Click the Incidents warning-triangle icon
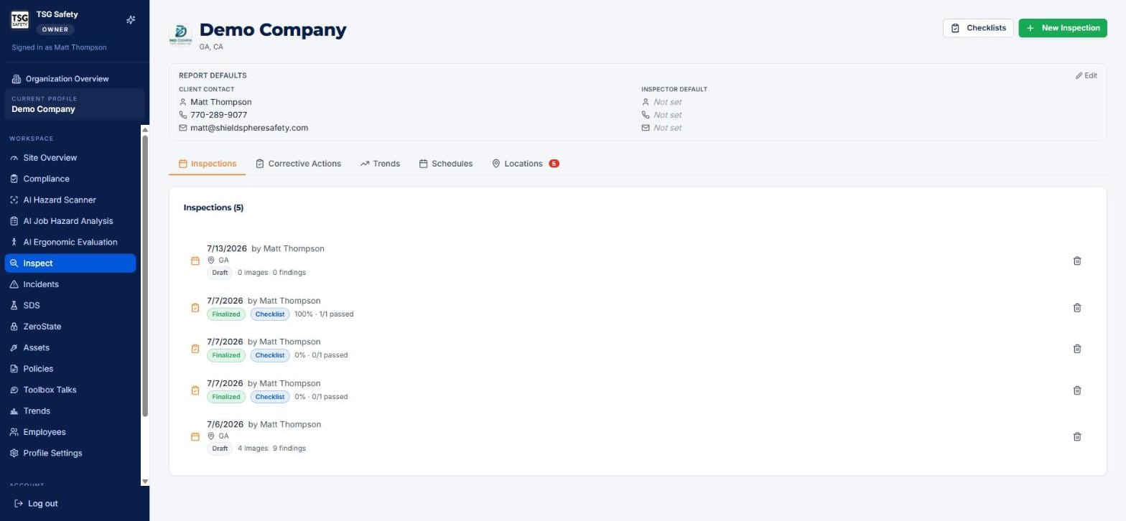Screen dimensions: 1126x521 pyautogui.click(x=14, y=284)
